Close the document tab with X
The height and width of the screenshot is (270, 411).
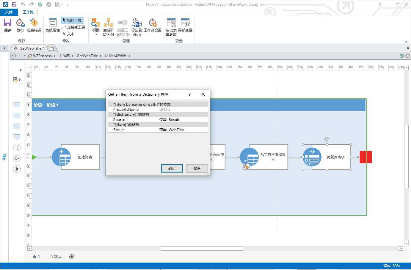click(408, 48)
